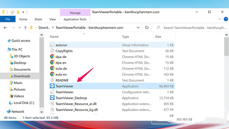229x129 pixels.
Task: Click the New folder icon in quick access toolbar
Action: (x=18, y=12)
